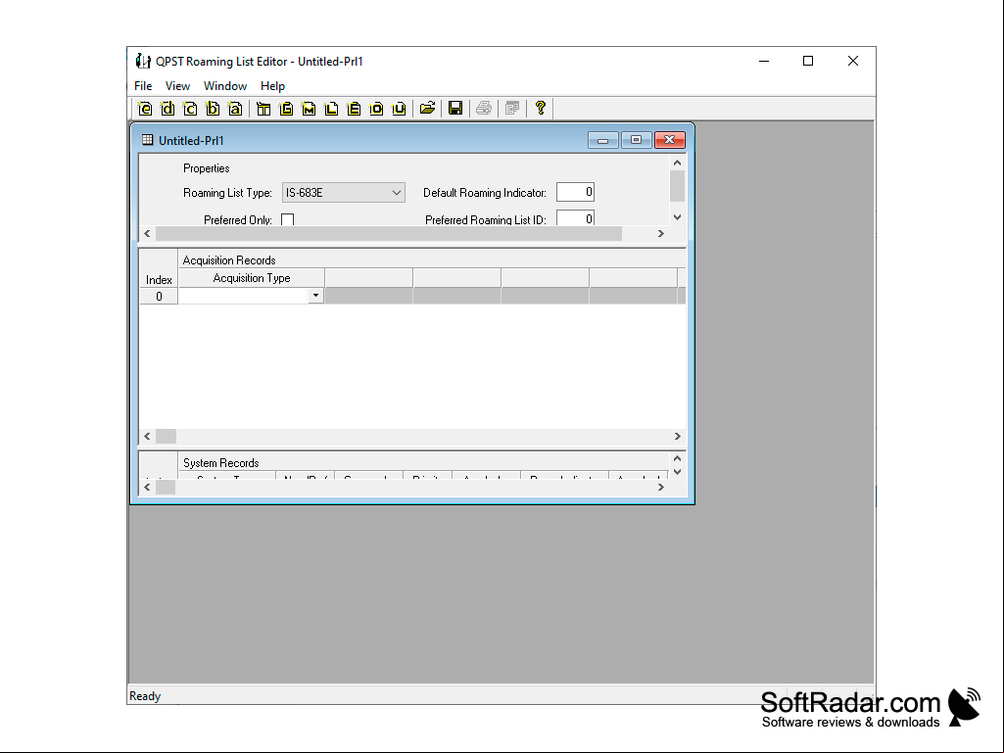Minimize the Untitled-Prl1 child window

603,140
